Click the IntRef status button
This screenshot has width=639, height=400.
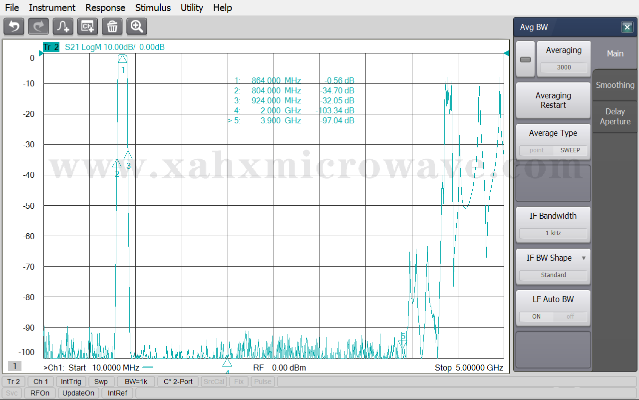pos(117,393)
